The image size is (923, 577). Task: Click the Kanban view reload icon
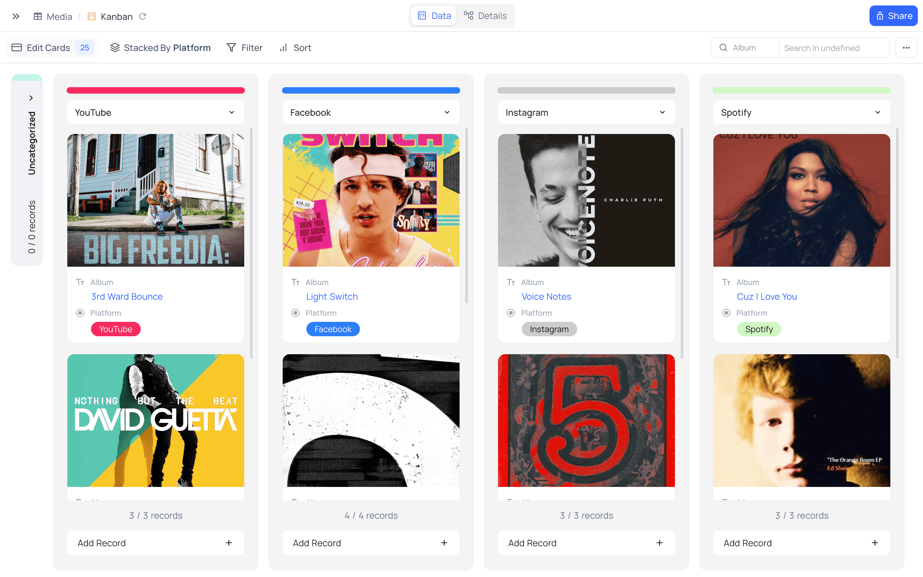tap(143, 16)
